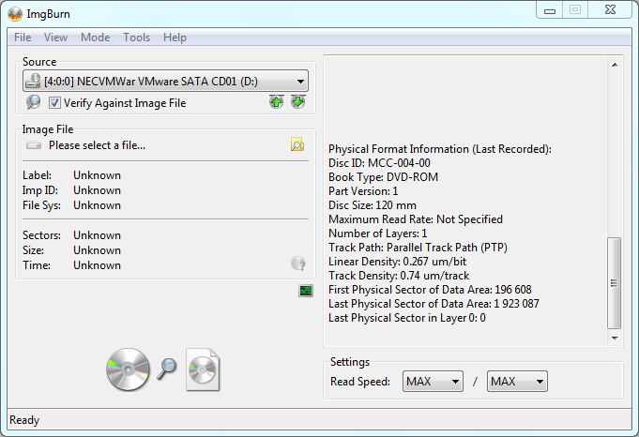Open the Mode menu

(96, 38)
